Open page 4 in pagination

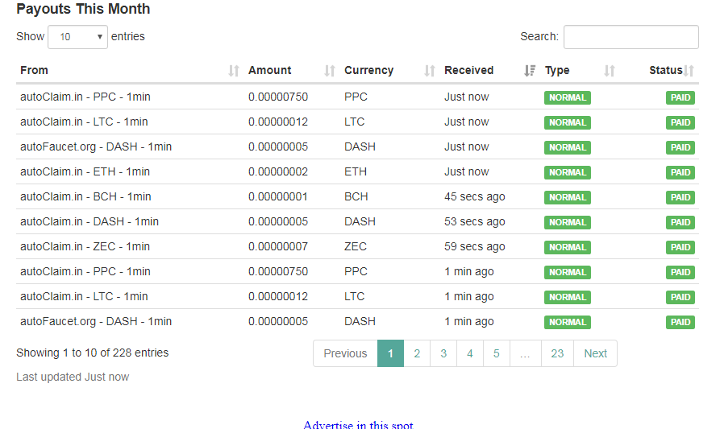[470, 353]
